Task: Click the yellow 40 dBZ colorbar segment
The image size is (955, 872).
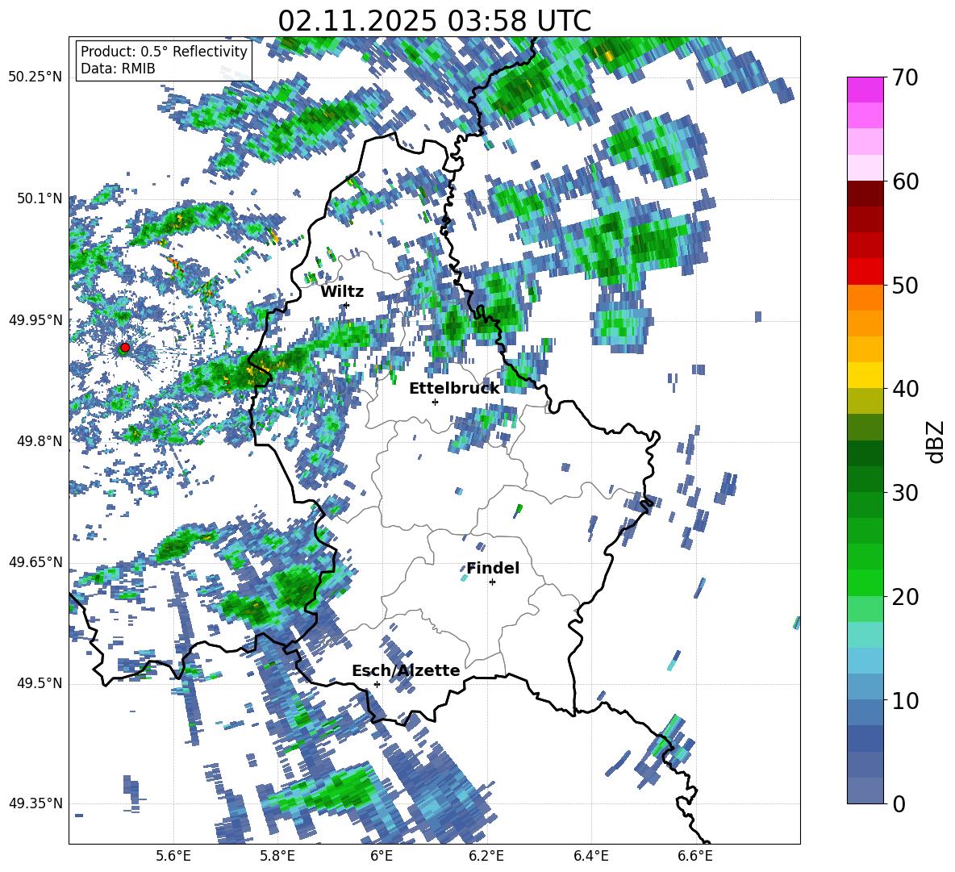Action: coord(865,375)
